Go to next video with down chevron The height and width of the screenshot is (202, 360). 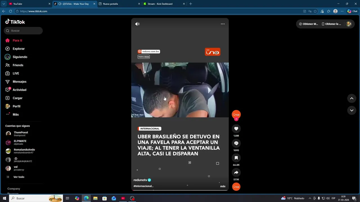352,110
